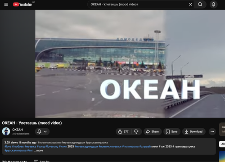Screen dimensions: 225x162
Task: Download the video
Action: click(x=194, y=131)
